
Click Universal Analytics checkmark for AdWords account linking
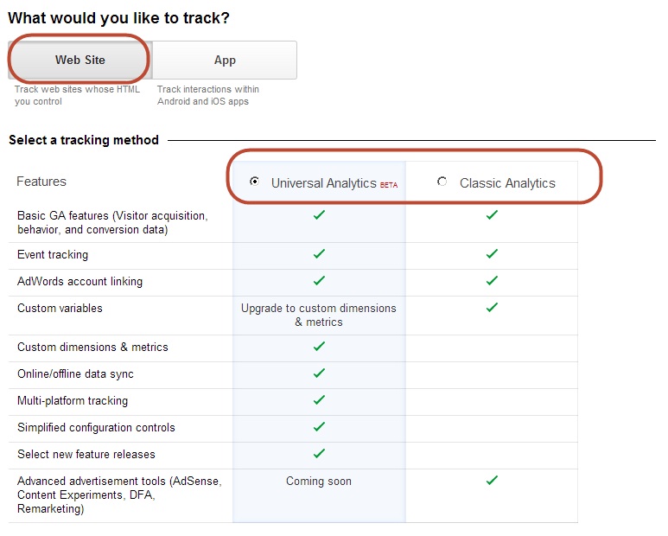pos(319,281)
